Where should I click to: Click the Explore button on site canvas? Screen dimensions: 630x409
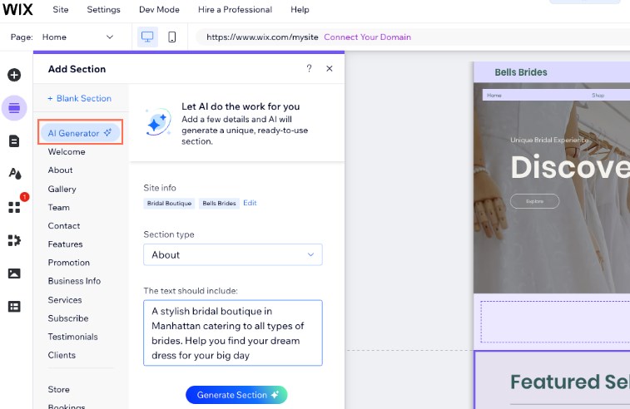pos(534,201)
